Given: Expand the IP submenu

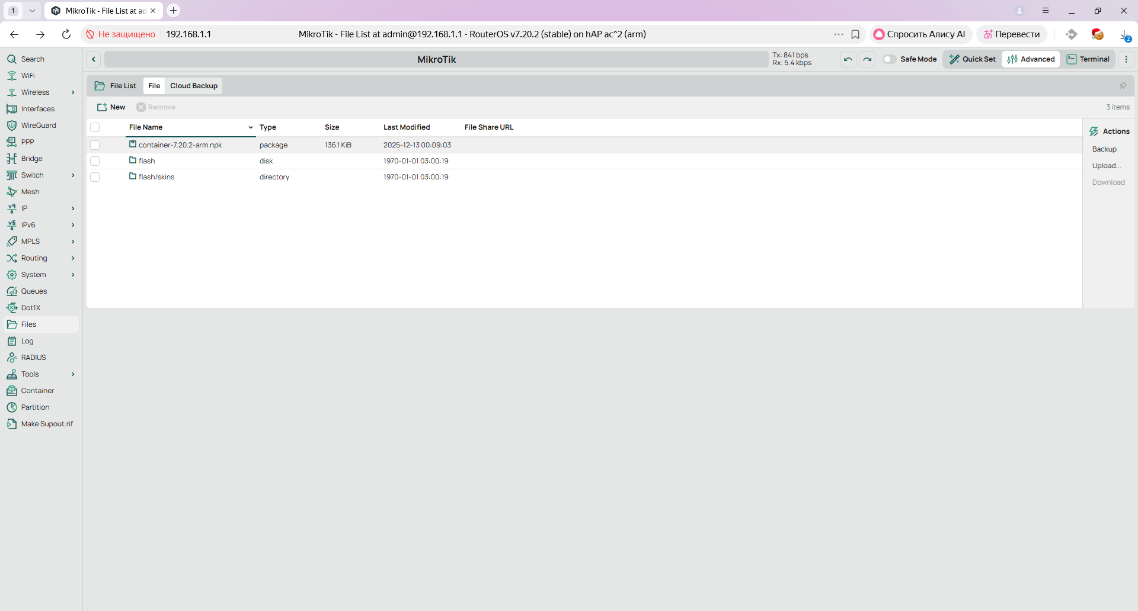Looking at the screenshot, I should [x=73, y=208].
